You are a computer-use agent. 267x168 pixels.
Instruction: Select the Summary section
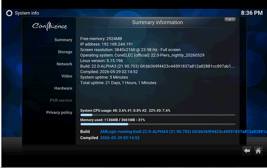tap(63, 40)
